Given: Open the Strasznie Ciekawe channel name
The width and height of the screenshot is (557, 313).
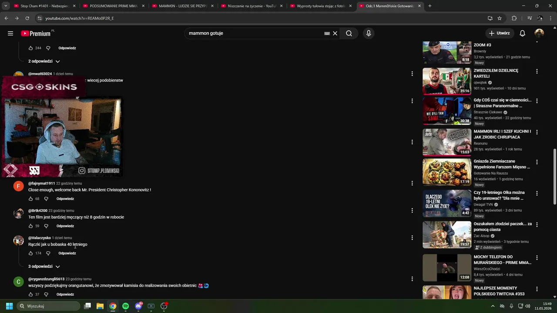Looking at the screenshot, I should pyautogui.click(x=488, y=112).
